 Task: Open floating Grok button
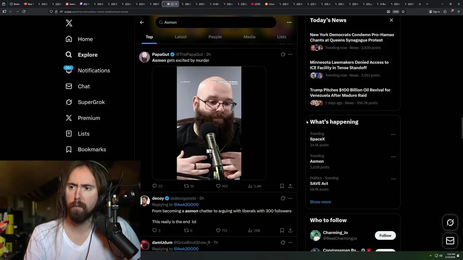450,222
